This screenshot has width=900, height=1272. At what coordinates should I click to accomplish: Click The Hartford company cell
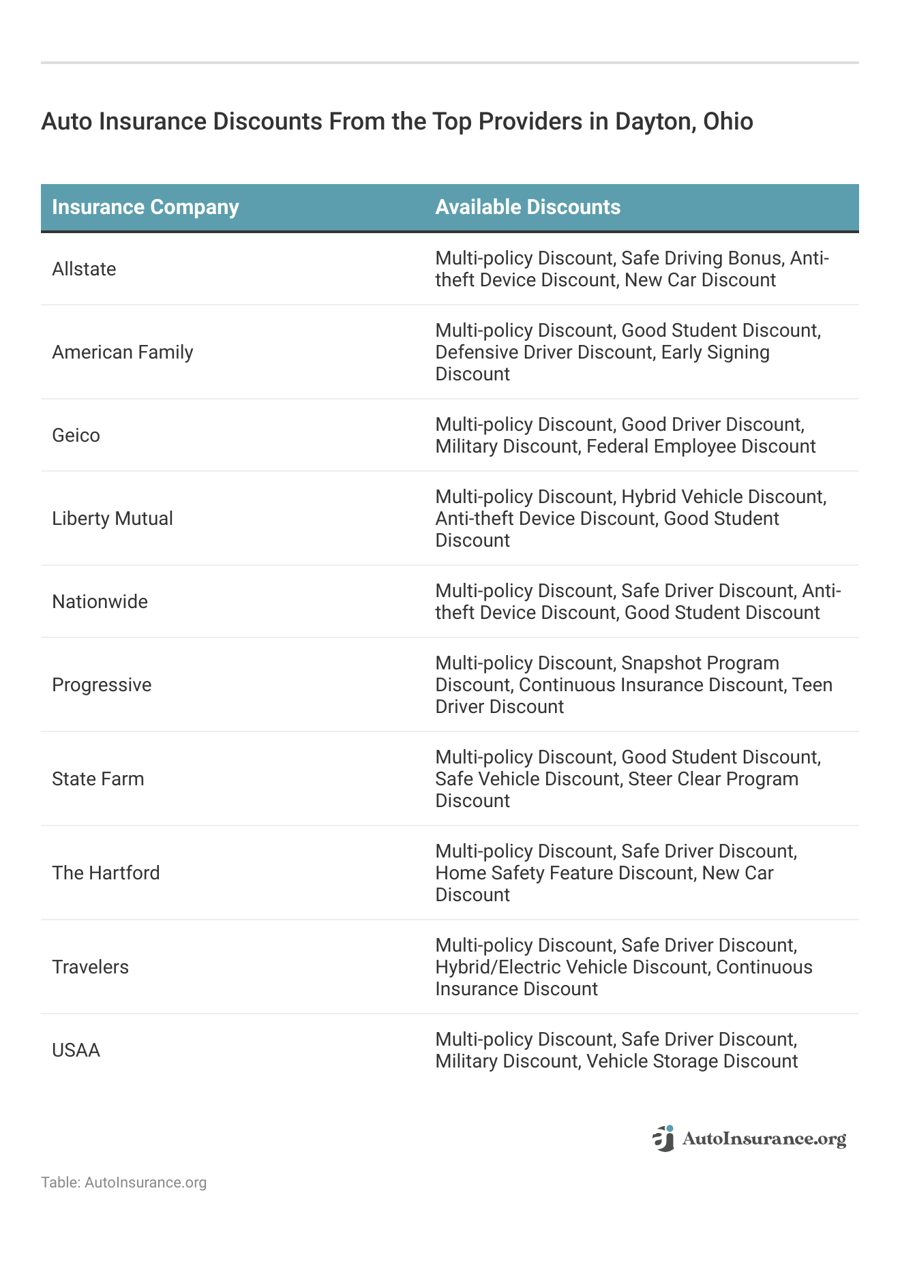pos(106,873)
